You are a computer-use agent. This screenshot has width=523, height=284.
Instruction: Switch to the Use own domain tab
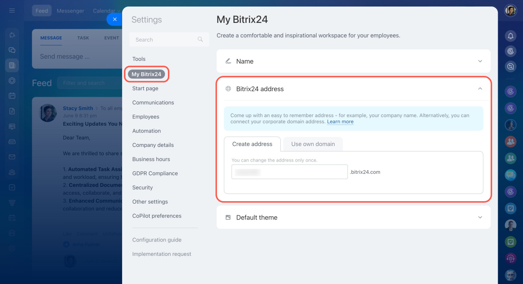[313, 144]
